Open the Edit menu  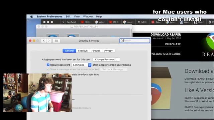(68, 16)
